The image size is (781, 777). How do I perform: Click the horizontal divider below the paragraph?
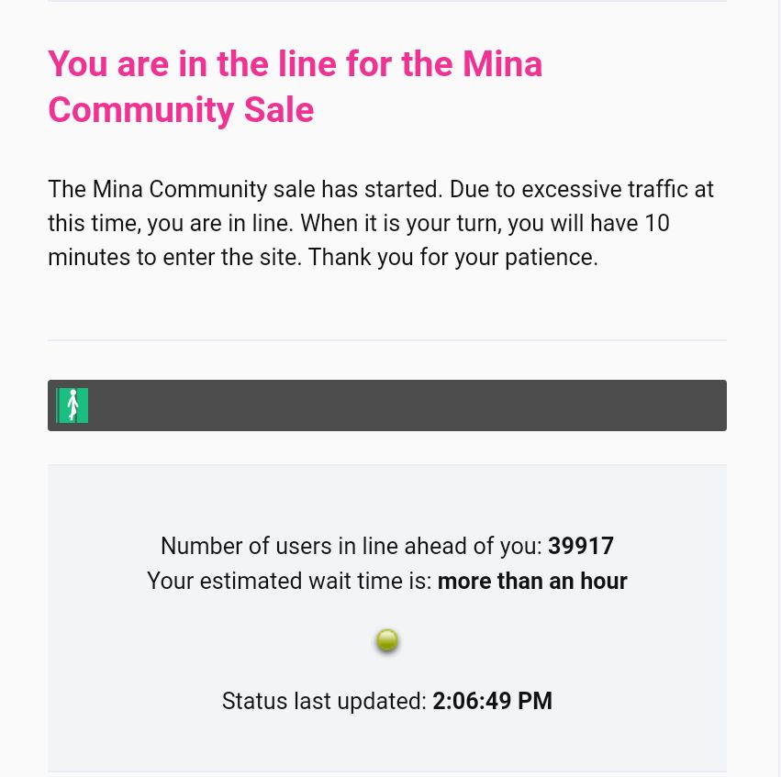(x=387, y=340)
